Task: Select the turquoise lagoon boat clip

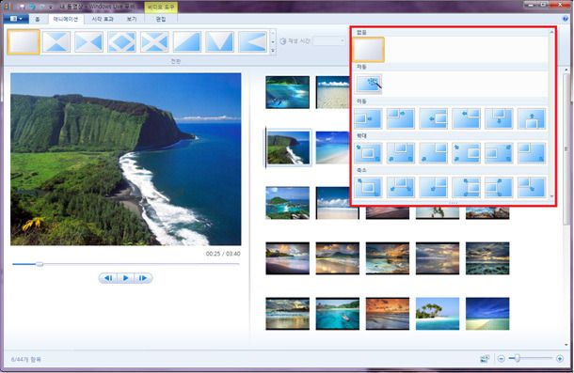Action: point(337,314)
